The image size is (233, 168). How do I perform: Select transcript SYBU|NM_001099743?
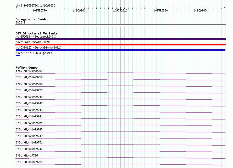pyautogui.click(x=29, y=110)
